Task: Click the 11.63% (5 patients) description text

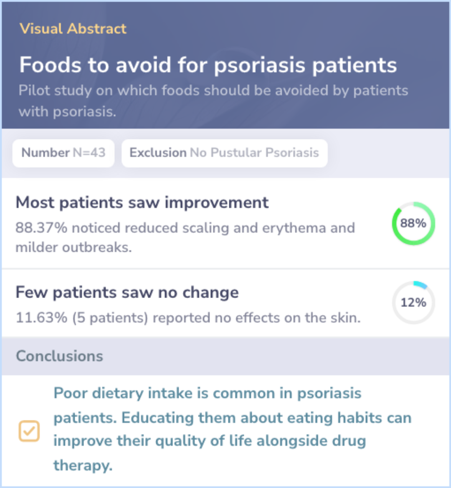Action: (x=188, y=318)
